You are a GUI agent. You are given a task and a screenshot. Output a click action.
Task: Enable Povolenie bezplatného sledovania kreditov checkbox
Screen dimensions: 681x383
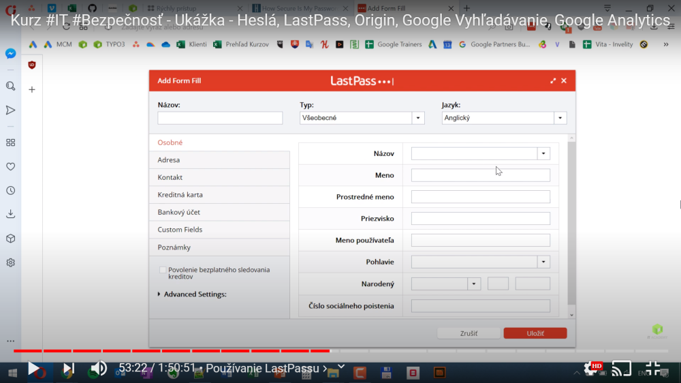pos(163,270)
